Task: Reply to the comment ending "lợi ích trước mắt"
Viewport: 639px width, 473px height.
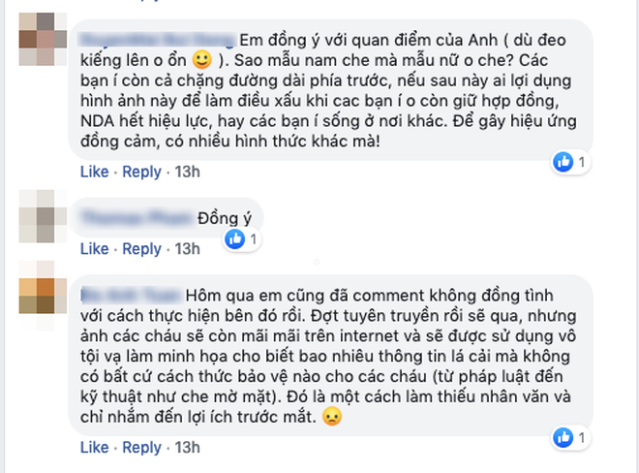Action: point(140,447)
